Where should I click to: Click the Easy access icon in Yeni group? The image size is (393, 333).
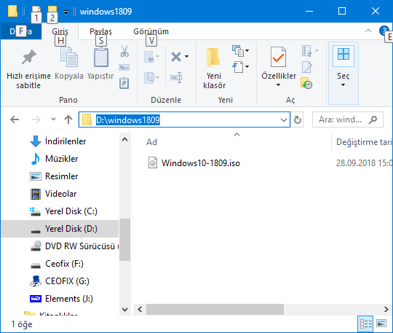[x=238, y=67]
